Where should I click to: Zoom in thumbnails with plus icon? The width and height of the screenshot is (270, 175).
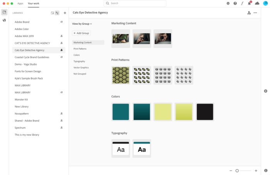coord(256,171)
